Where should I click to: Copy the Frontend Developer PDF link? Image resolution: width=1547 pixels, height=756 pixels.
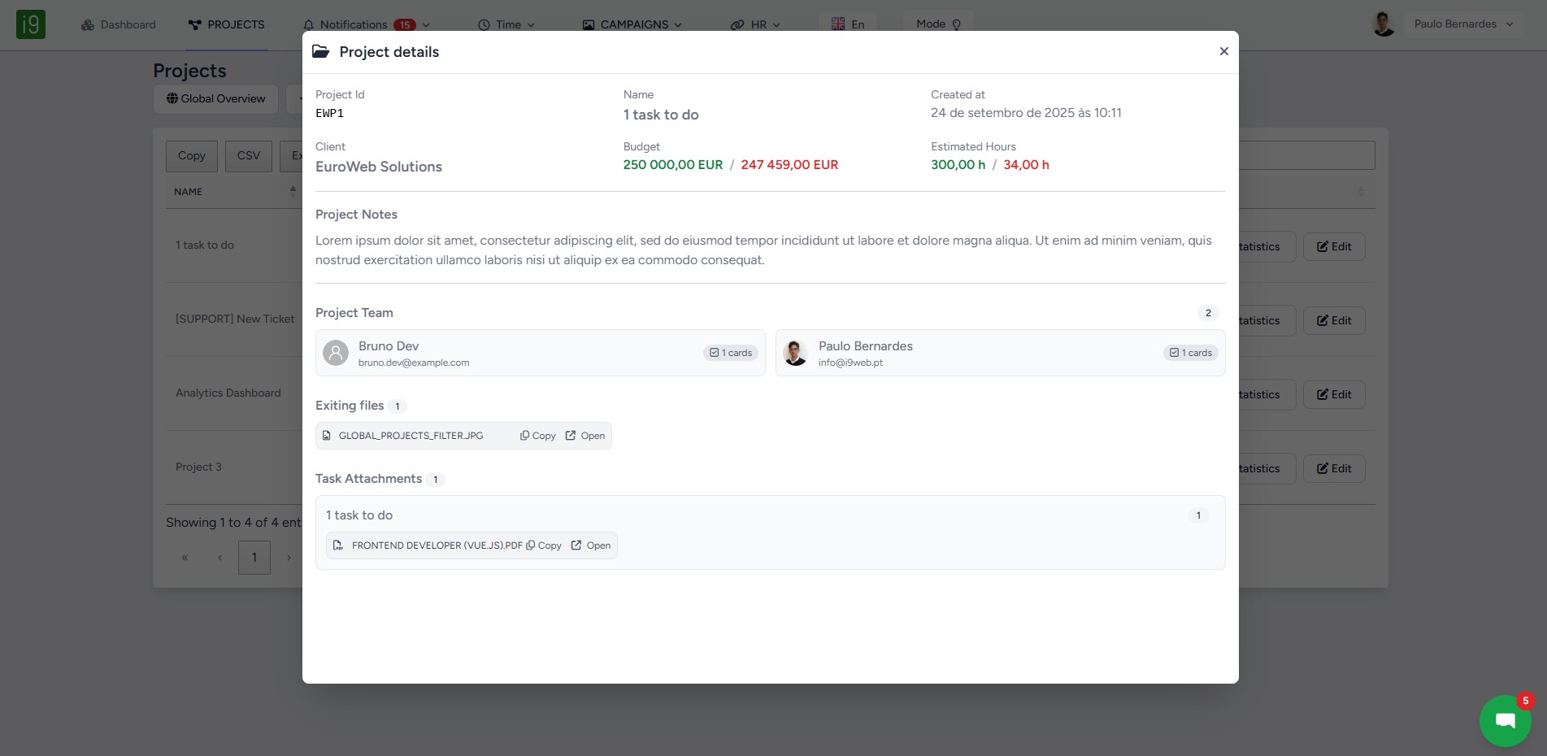[544, 545]
